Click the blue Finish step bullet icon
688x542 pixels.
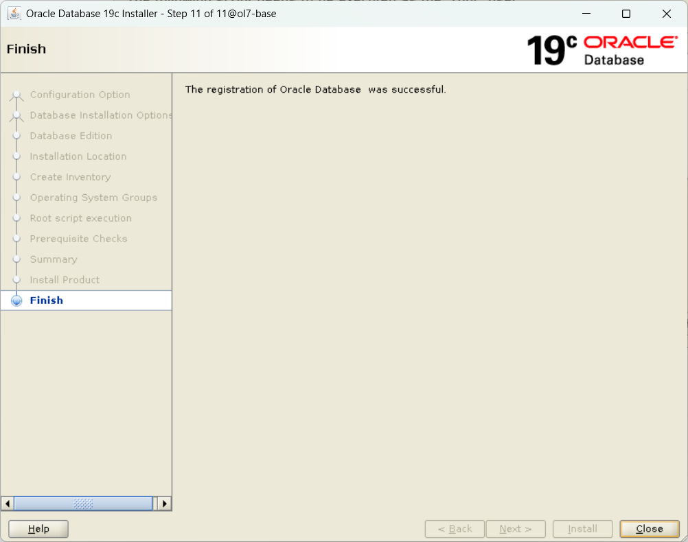pos(16,301)
